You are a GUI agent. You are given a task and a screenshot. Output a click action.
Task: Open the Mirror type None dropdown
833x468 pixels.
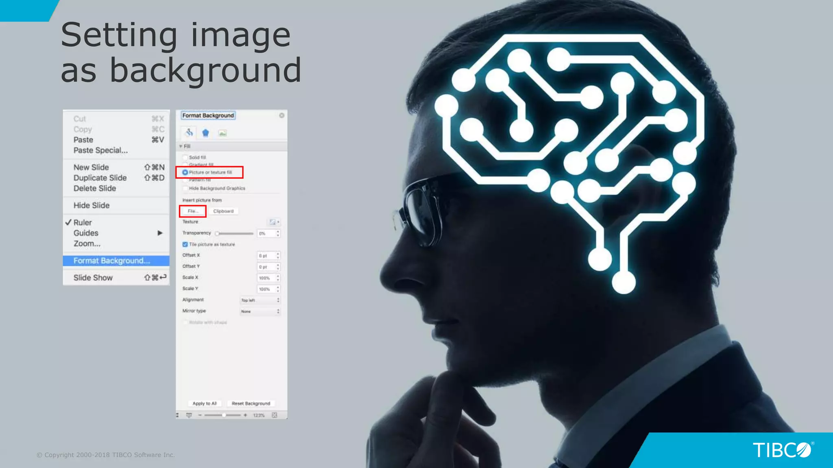point(260,311)
